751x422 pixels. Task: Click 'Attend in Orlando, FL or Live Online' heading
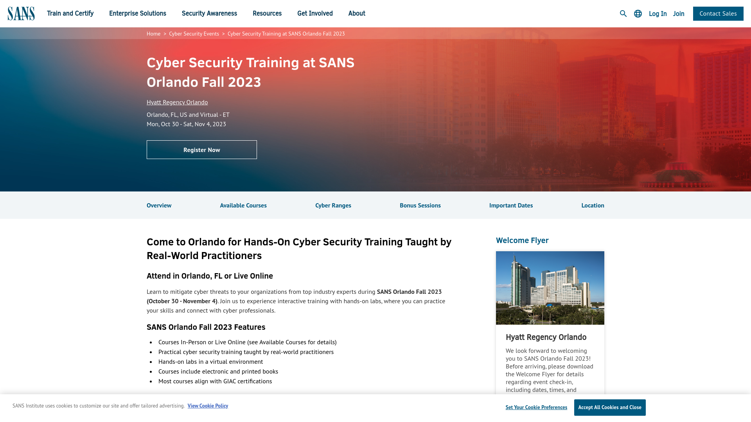[x=210, y=276]
